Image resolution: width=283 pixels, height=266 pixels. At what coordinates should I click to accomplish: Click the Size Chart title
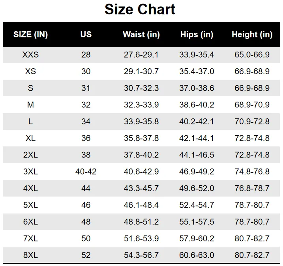[x=140, y=9]
